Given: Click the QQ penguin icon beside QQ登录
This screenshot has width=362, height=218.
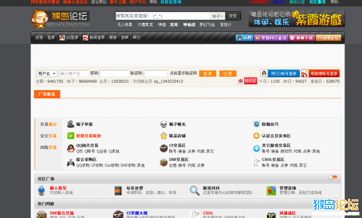Looking at the screenshot, I should [x=62, y=38].
